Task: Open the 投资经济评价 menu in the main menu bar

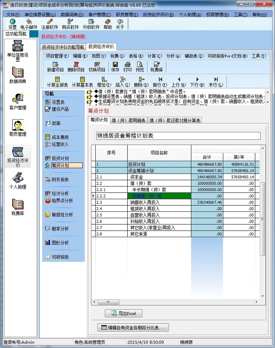Action: 158,15
